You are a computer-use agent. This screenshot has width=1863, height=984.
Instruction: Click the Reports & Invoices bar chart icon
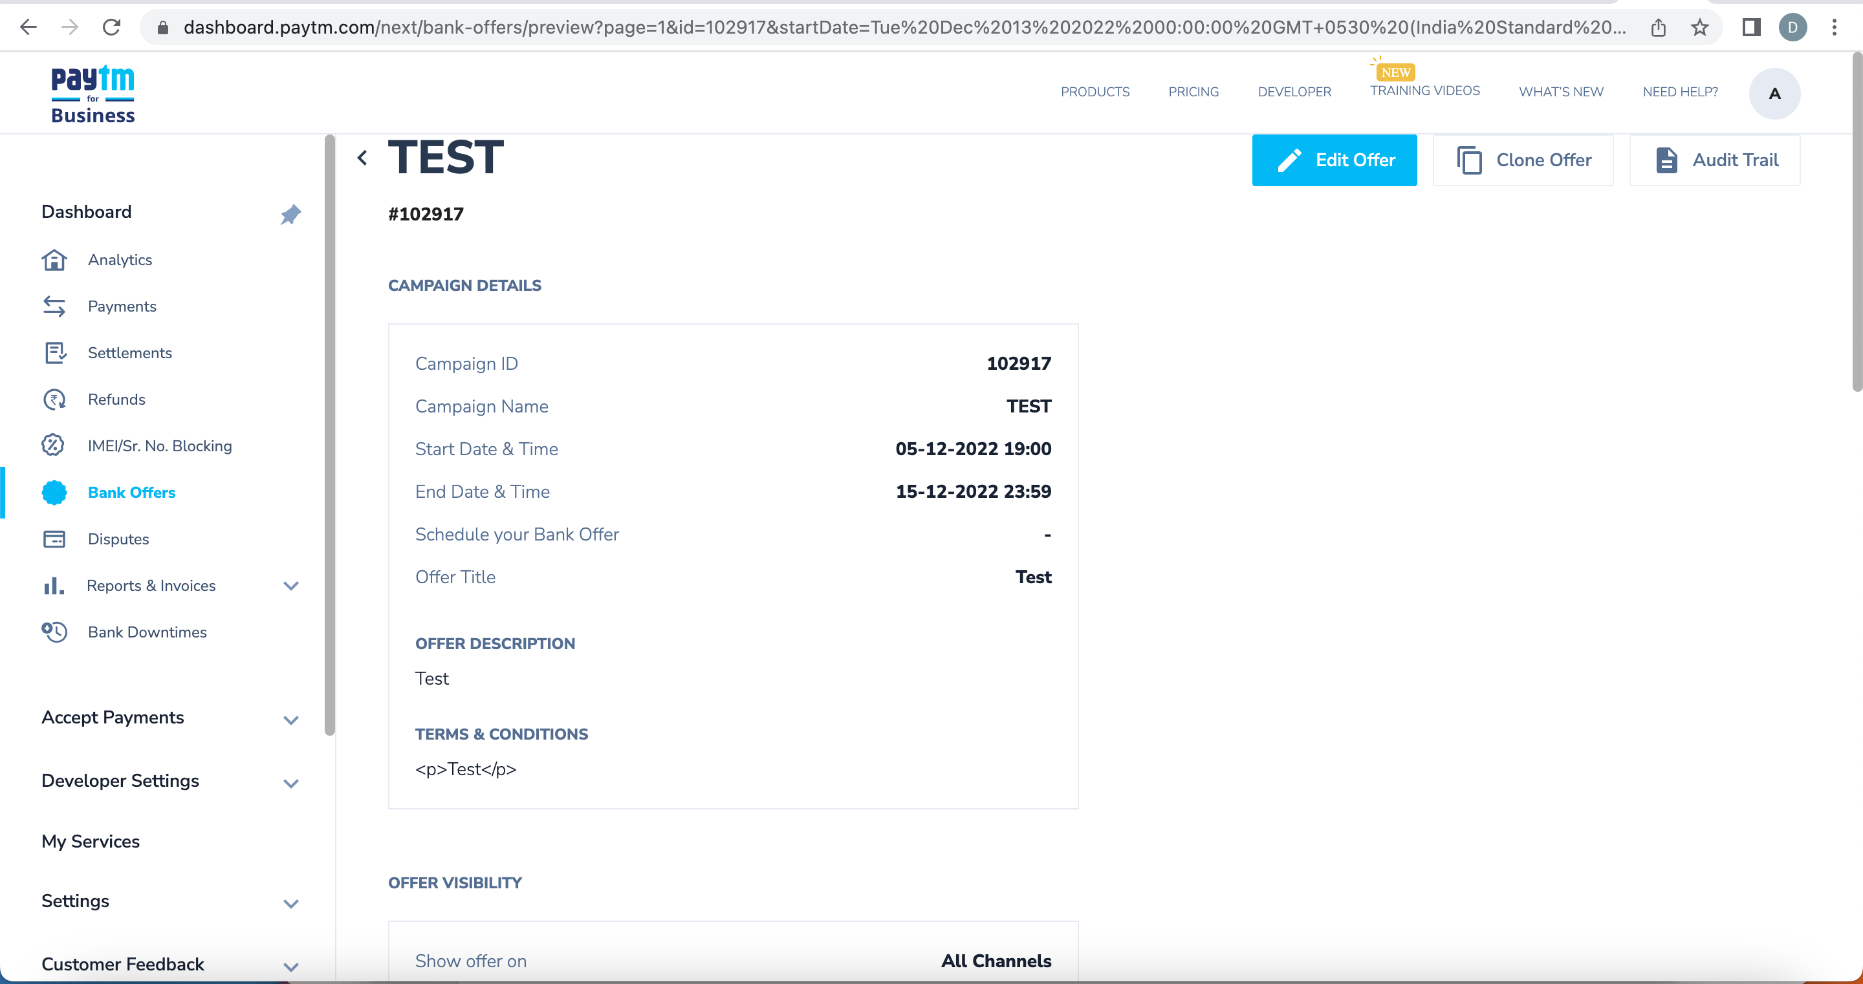[54, 586]
